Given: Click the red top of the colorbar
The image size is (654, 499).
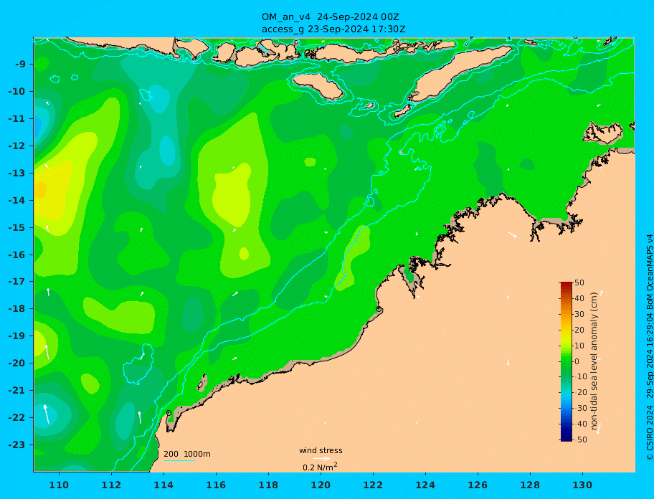Looking at the screenshot, I should pos(567,285).
